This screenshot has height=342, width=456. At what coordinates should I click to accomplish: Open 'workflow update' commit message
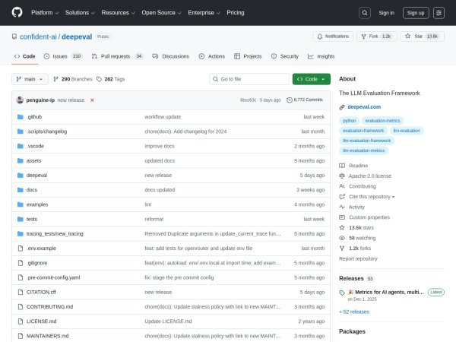pyautogui.click(x=163, y=117)
